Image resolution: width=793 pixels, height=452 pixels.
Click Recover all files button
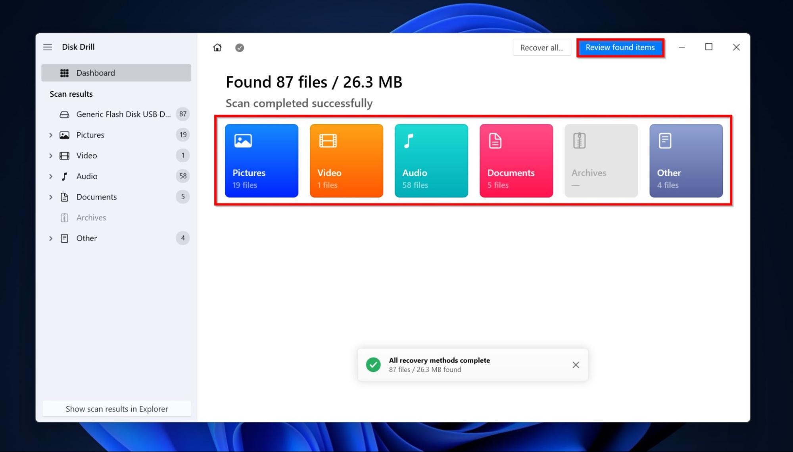click(x=541, y=47)
